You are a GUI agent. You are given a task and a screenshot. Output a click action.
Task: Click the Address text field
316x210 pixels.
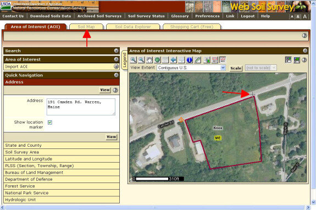[81, 107]
